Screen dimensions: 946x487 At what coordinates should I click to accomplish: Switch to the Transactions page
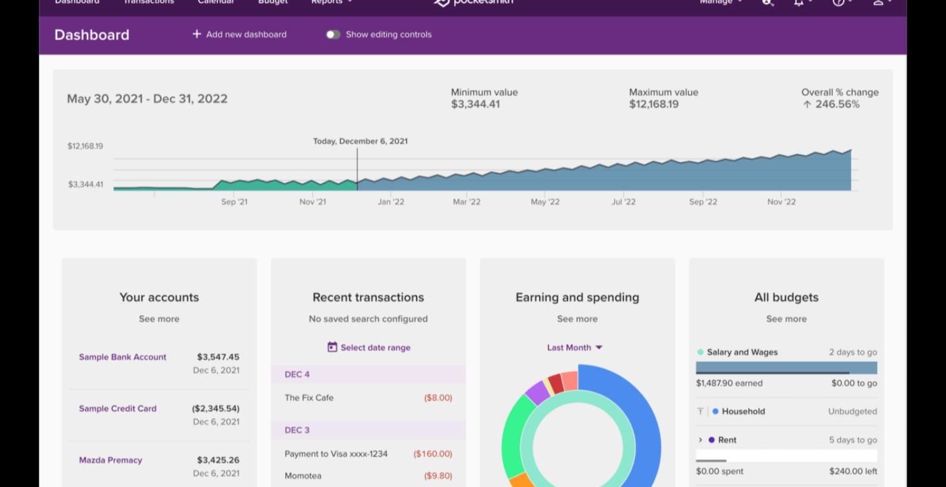(148, 3)
